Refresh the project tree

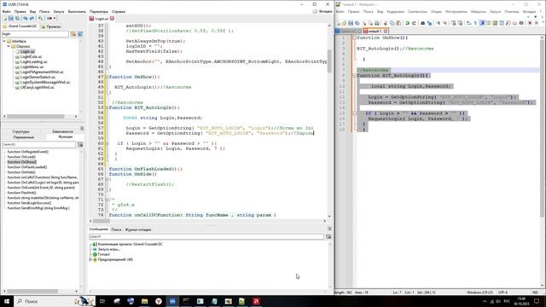80,34
